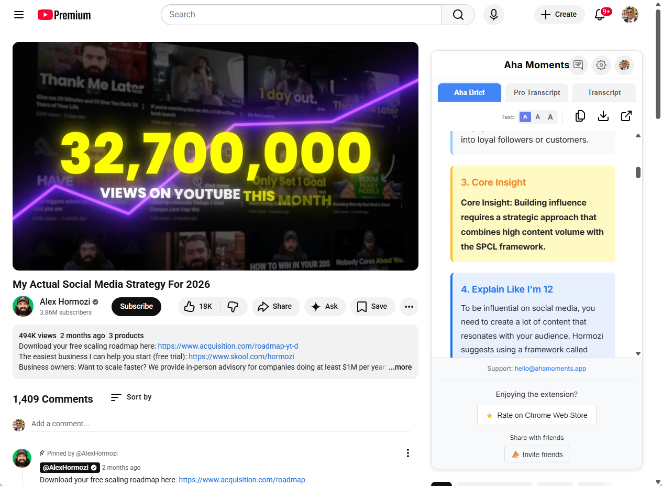This screenshot has height=486, width=662.
Task: Copy the Aha Brief text
Action: tap(580, 116)
